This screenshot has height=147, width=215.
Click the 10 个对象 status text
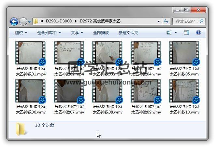[x=44, y=125]
